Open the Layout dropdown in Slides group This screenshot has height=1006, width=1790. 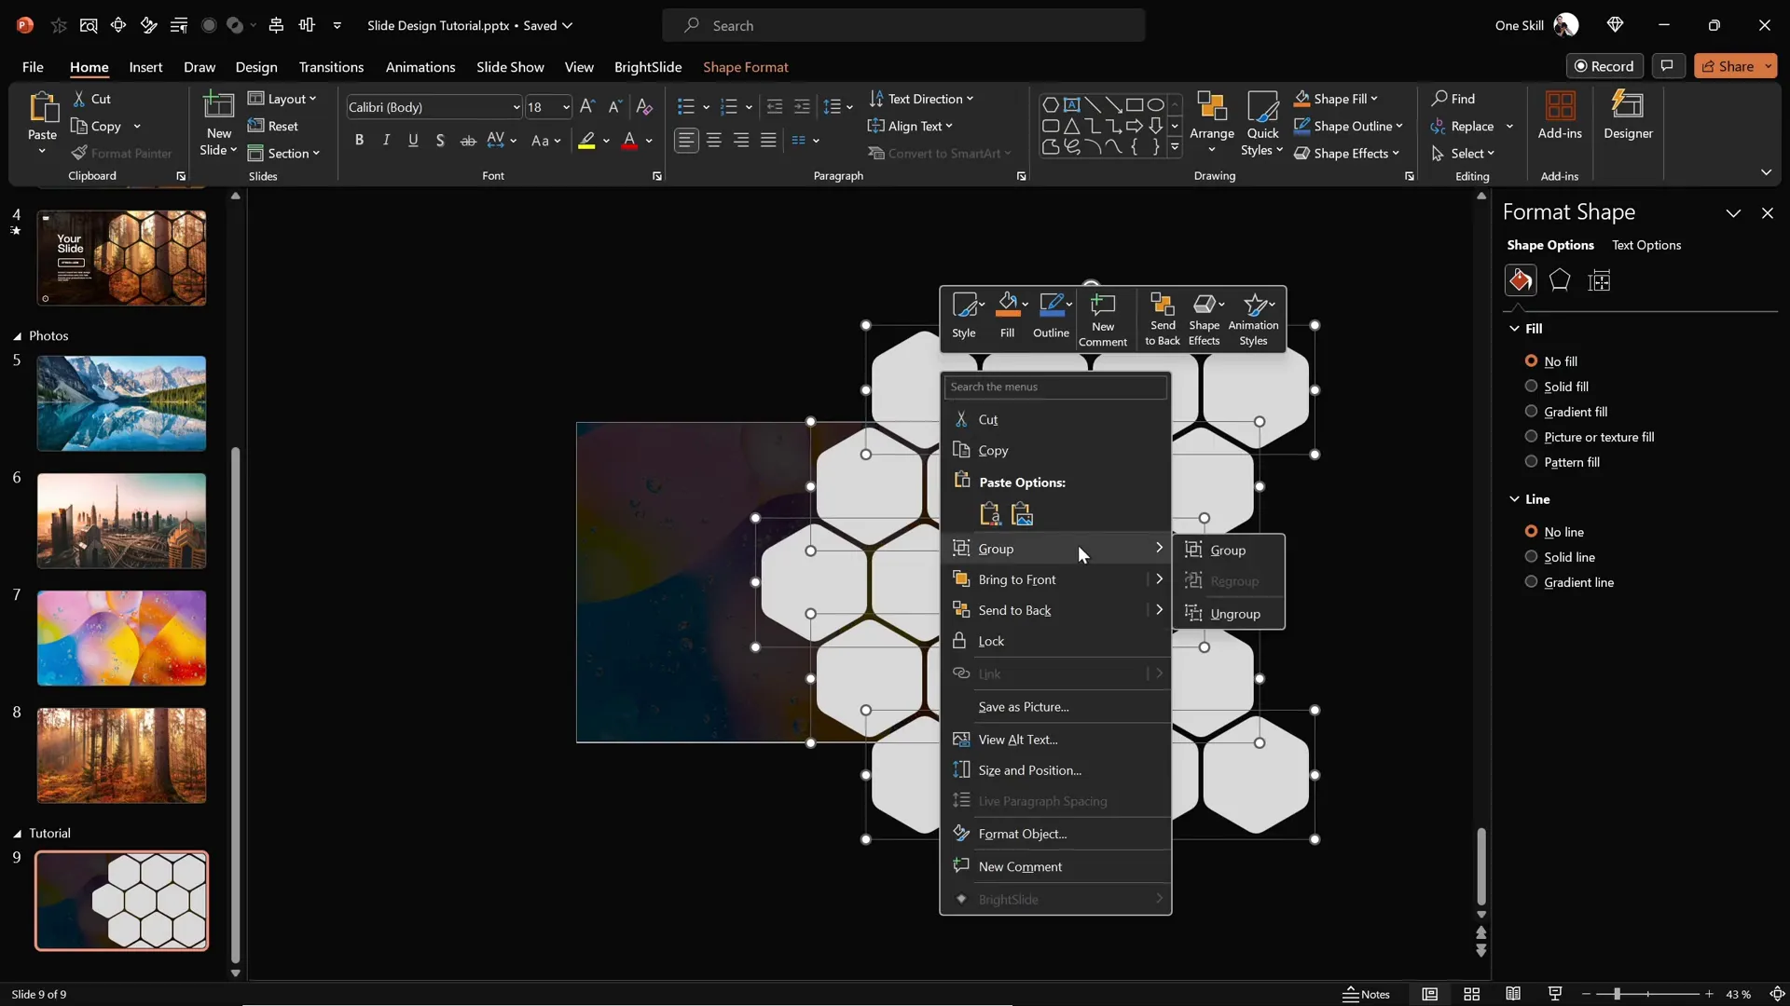click(282, 99)
